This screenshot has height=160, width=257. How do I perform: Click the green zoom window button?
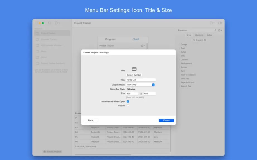[x=43, y=23]
